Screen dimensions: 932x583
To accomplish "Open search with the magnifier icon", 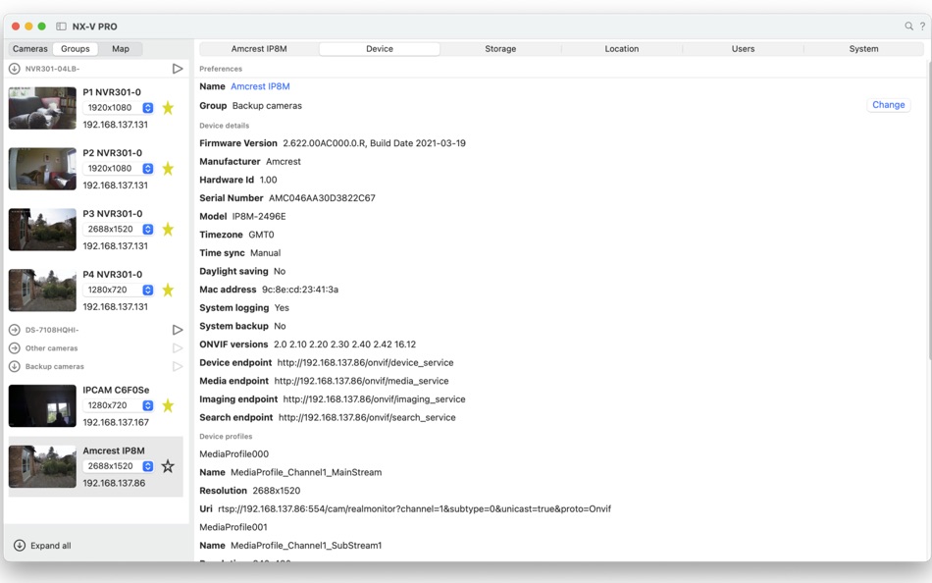I will 908,26.
